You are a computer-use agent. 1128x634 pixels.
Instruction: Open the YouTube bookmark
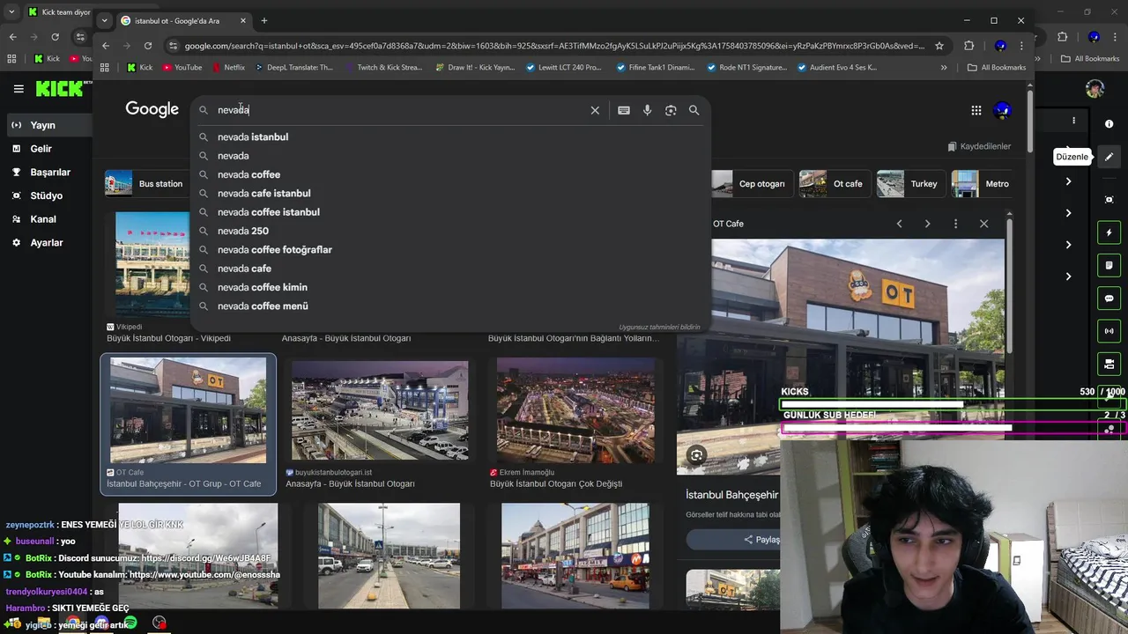(x=182, y=67)
